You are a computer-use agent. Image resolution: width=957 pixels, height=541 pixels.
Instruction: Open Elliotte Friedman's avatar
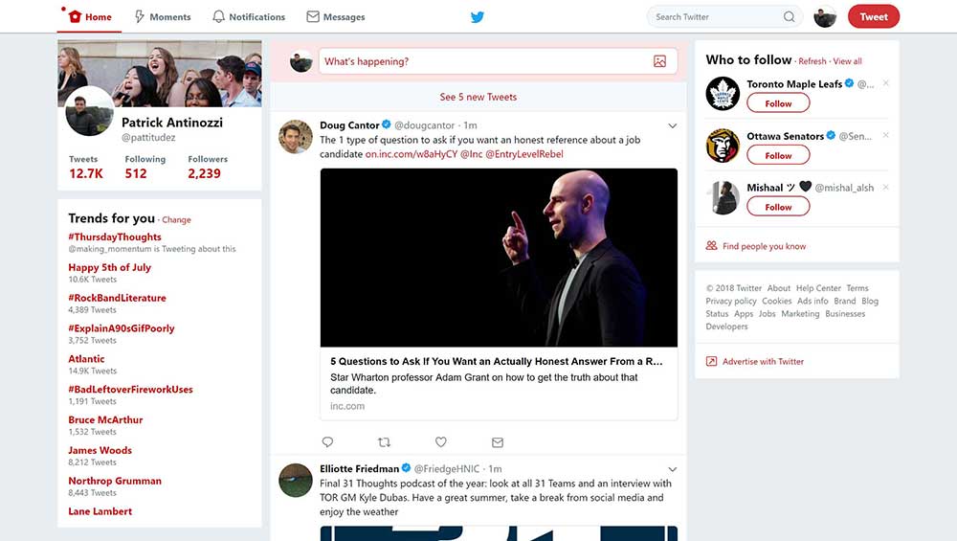(x=296, y=480)
